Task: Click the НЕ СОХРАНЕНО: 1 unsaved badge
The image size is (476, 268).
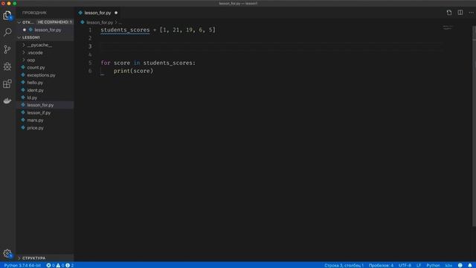Action: [x=54, y=22]
